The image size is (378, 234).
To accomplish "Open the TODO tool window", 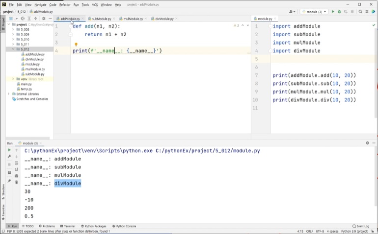I will [x=27, y=226].
